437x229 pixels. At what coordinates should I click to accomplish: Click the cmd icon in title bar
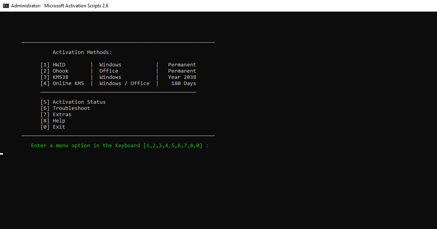[6, 5]
